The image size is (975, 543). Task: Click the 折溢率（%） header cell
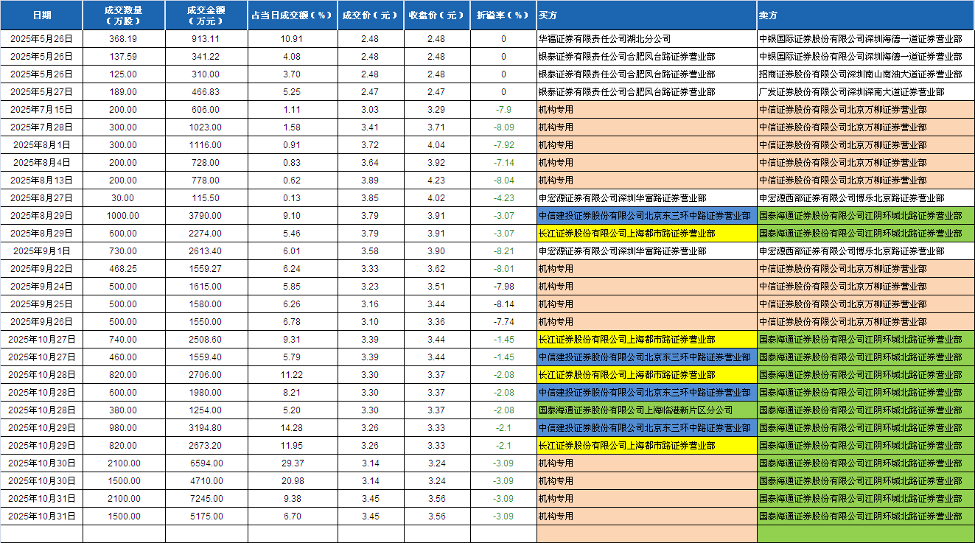503,15
